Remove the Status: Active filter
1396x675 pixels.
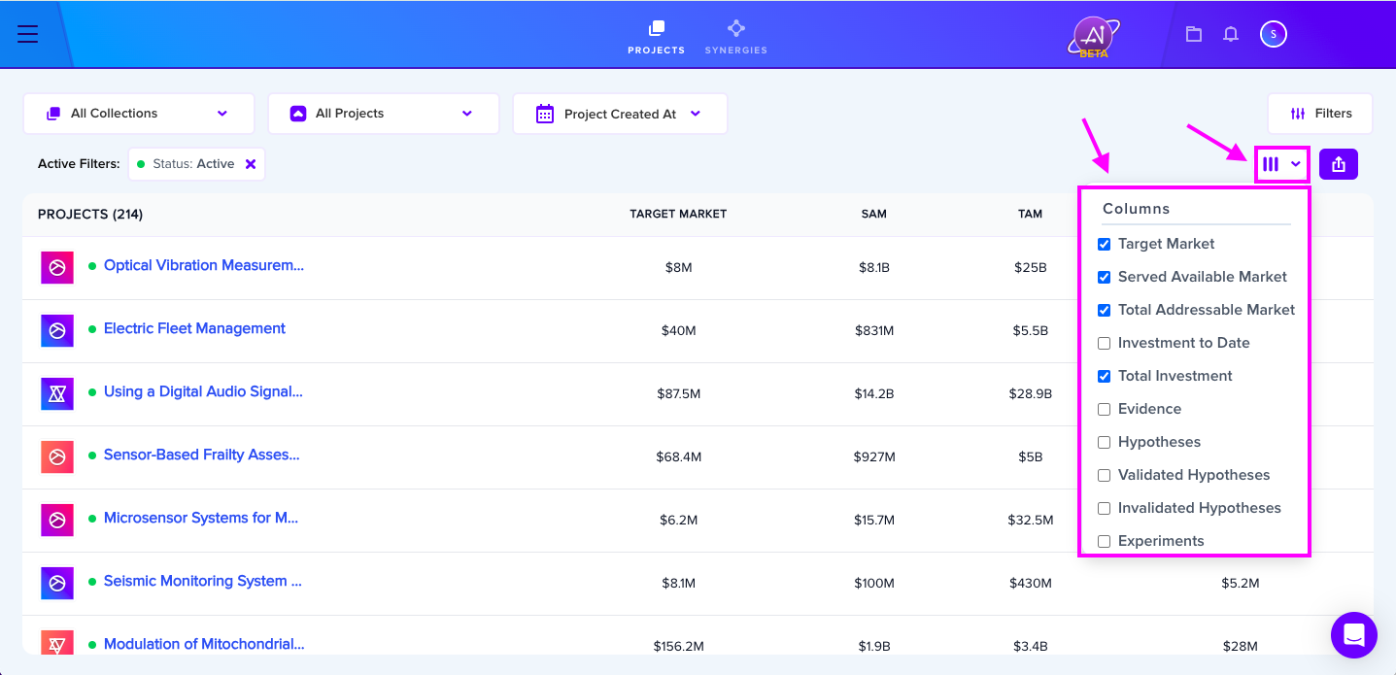pyautogui.click(x=251, y=164)
